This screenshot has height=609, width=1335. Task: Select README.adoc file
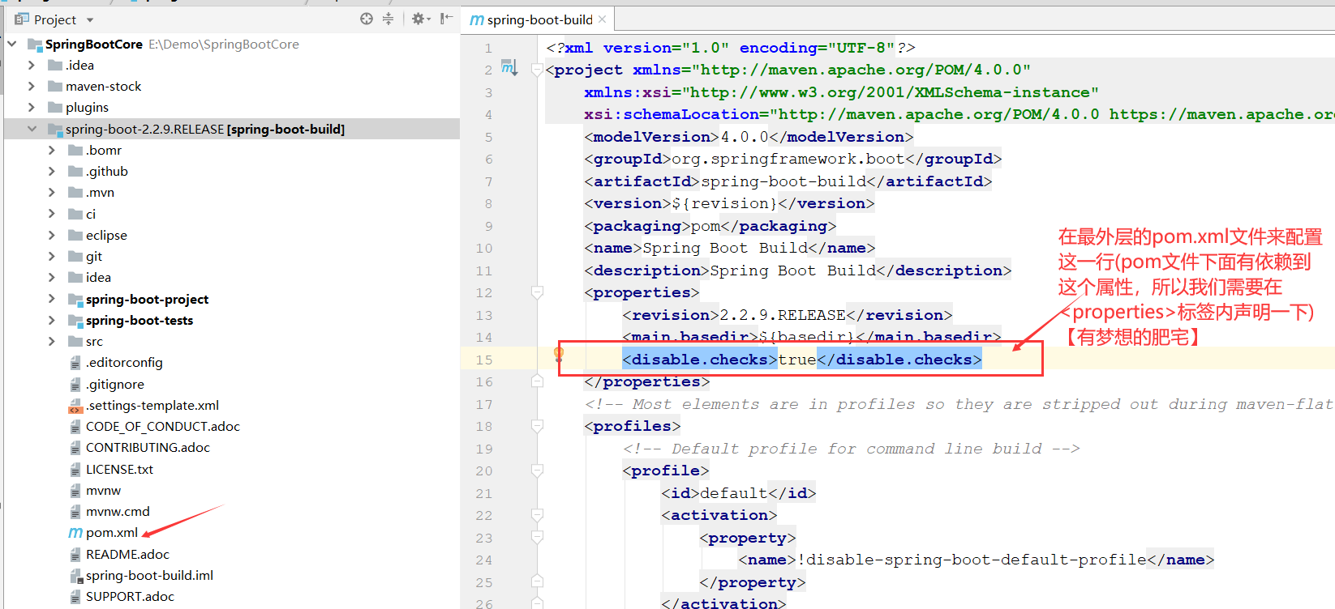click(x=127, y=554)
